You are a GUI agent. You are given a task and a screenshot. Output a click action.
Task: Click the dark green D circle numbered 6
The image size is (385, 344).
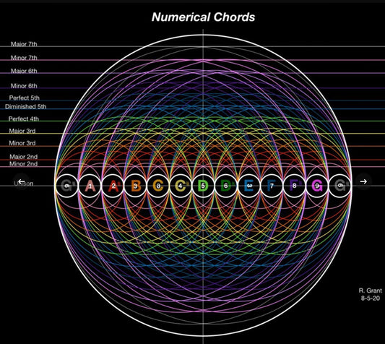pos(226,186)
